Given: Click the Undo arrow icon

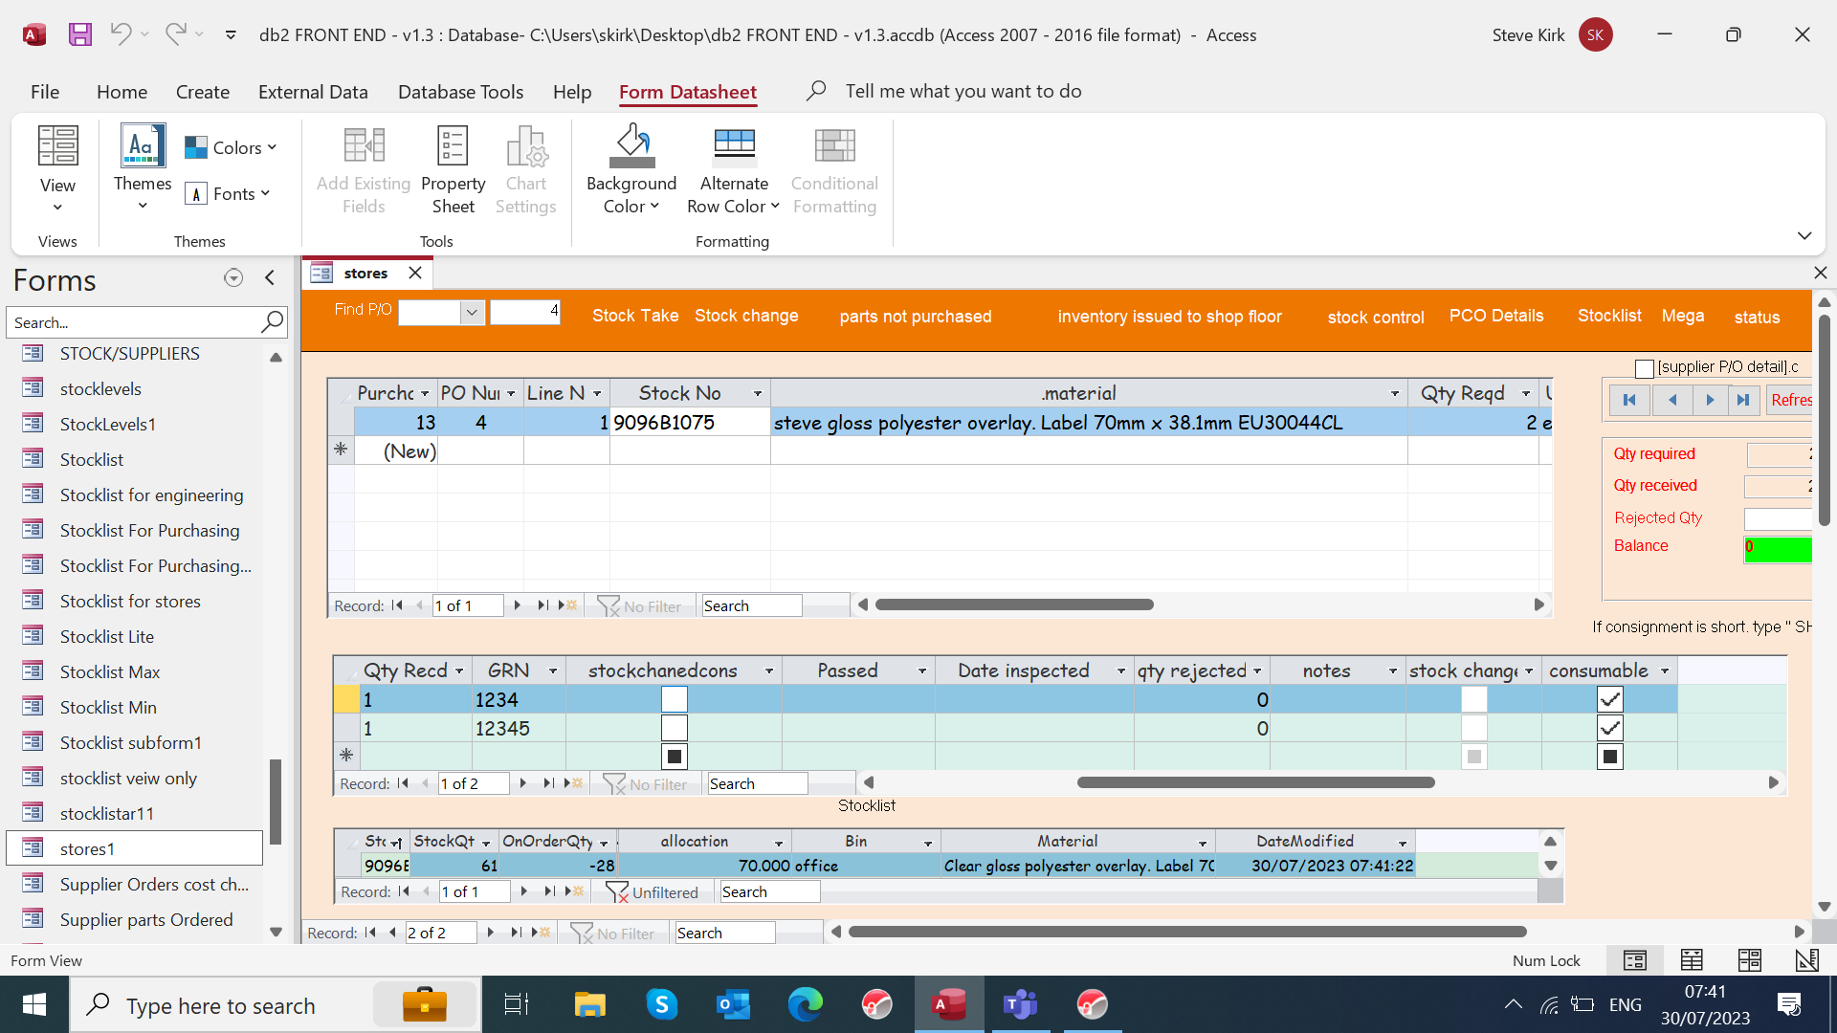Looking at the screenshot, I should tap(121, 34).
